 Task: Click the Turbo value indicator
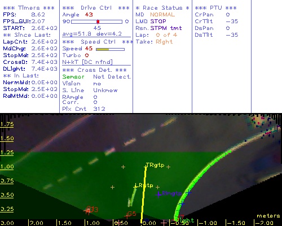pyautogui.click(x=87, y=55)
